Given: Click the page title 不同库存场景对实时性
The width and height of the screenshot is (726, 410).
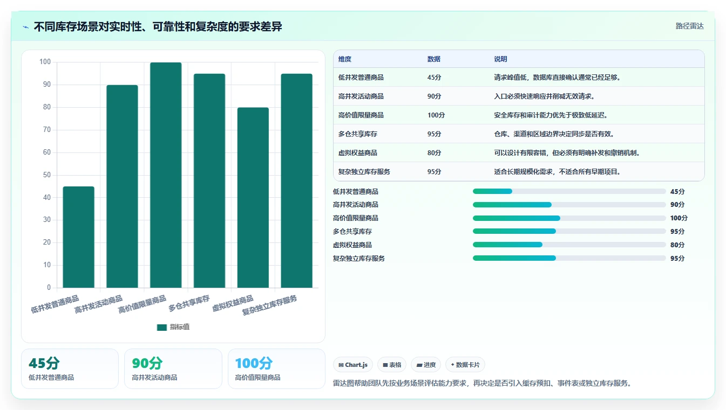Looking at the screenshot, I should point(158,27).
